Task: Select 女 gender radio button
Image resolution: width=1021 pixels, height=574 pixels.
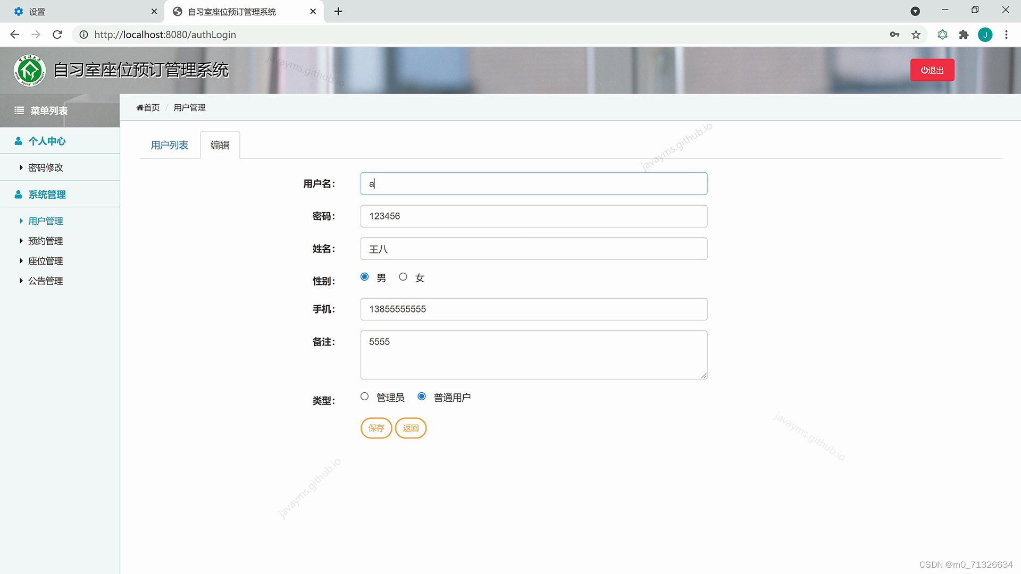Action: 403,277
